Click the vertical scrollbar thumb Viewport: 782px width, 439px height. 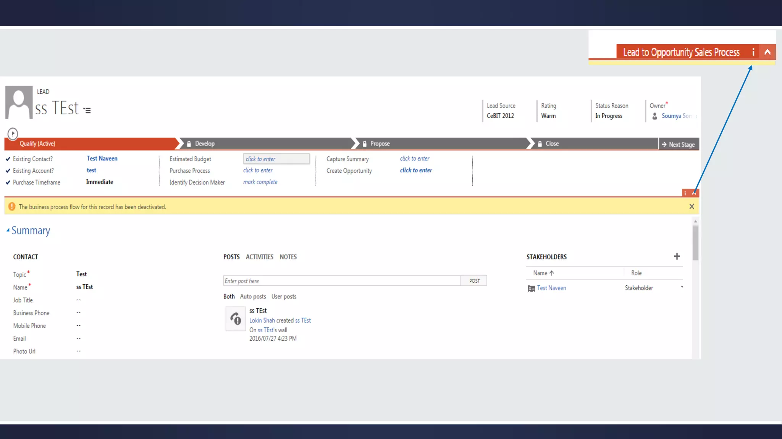pyautogui.click(x=695, y=243)
